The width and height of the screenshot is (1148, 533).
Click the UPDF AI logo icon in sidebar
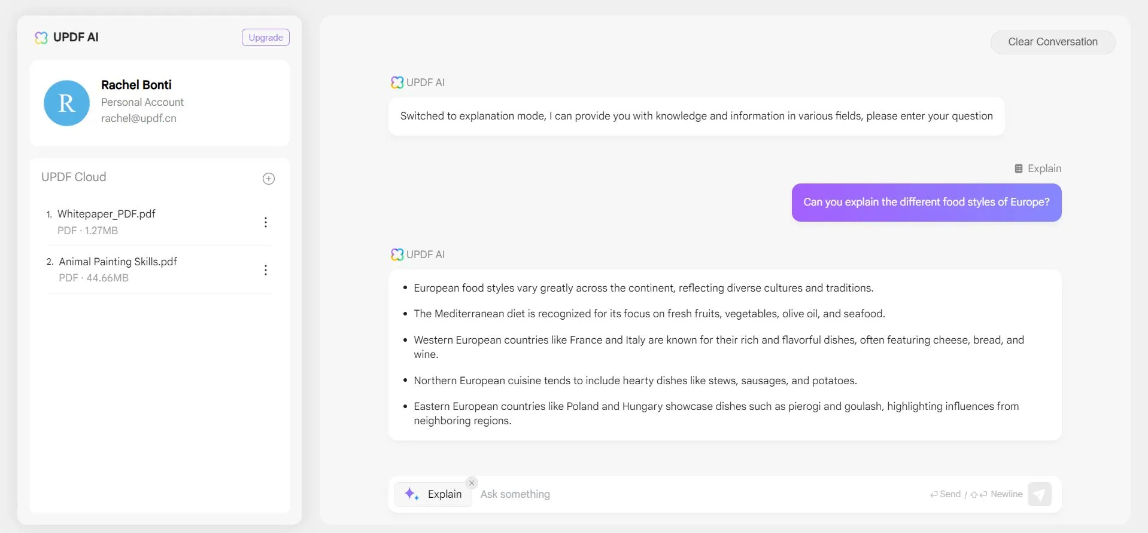coord(41,38)
